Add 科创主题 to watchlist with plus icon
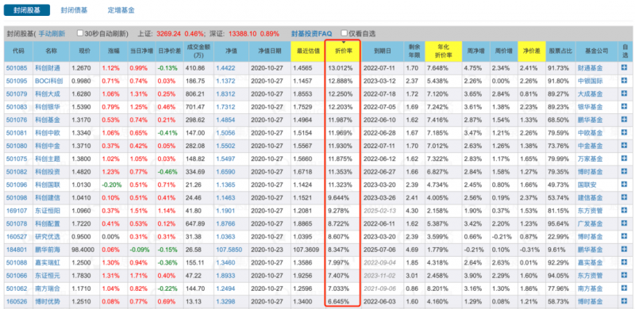635x309 pixels. click(625, 158)
